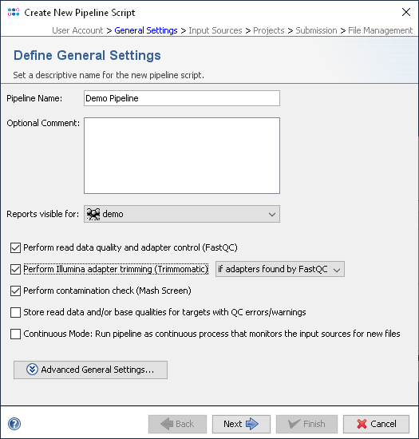Enable storing read data for QC errors
This screenshot has width=419, height=439.
[x=15, y=312]
